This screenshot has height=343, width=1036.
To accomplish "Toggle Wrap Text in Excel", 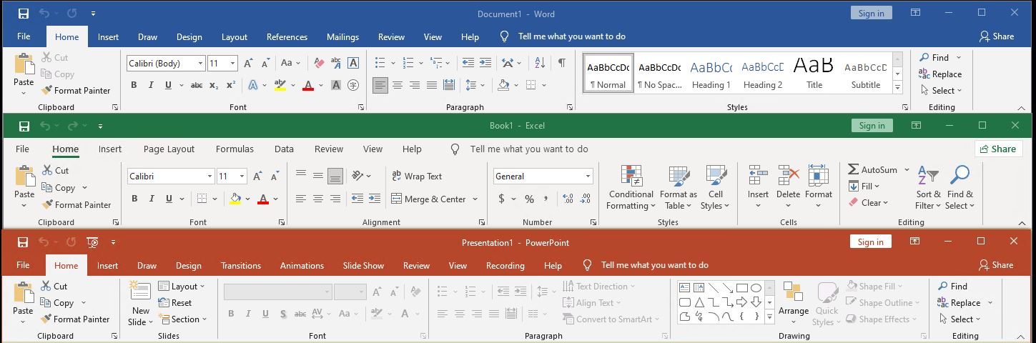I will point(417,176).
